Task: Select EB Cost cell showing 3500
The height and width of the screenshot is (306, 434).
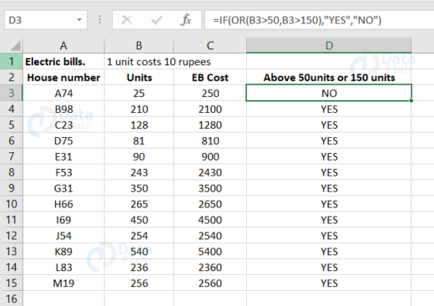Action: click(210, 188)
